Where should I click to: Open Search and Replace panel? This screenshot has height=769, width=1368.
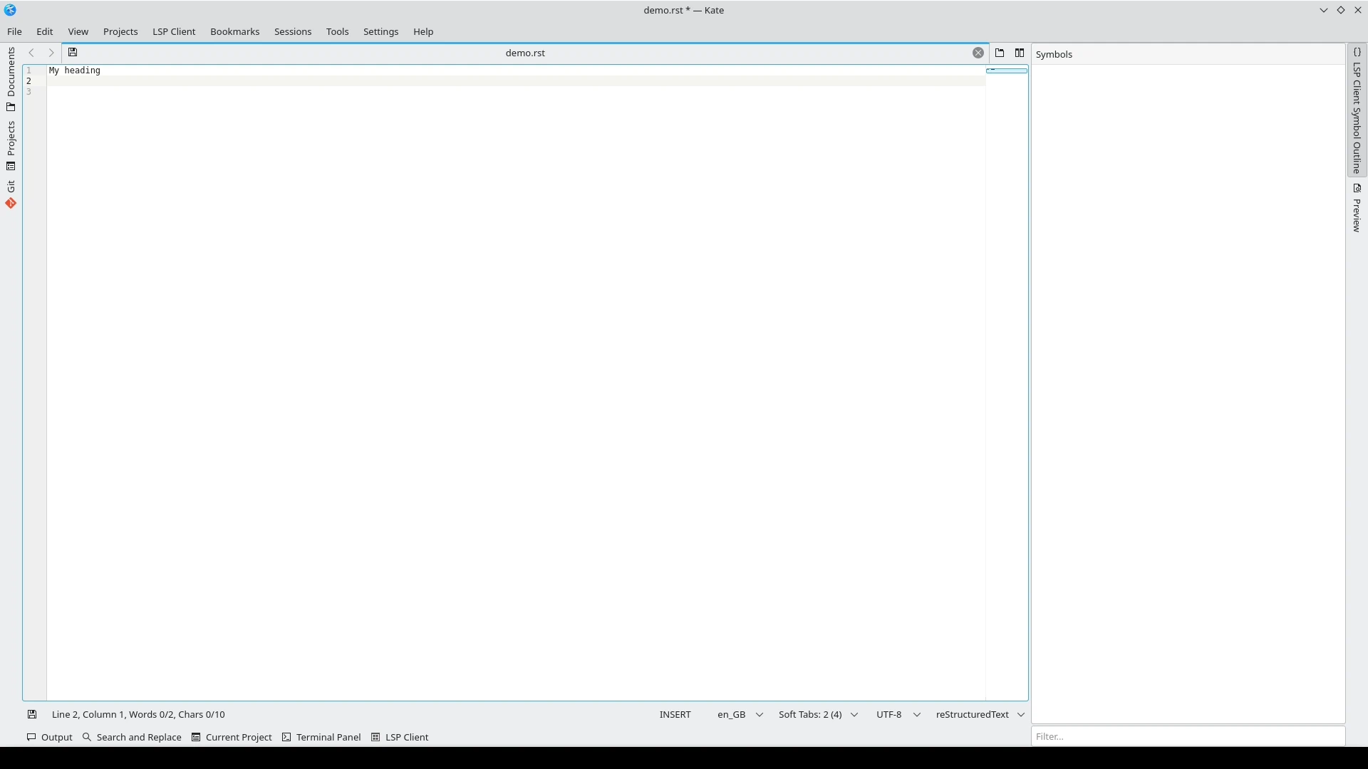(x=132, y=738)
